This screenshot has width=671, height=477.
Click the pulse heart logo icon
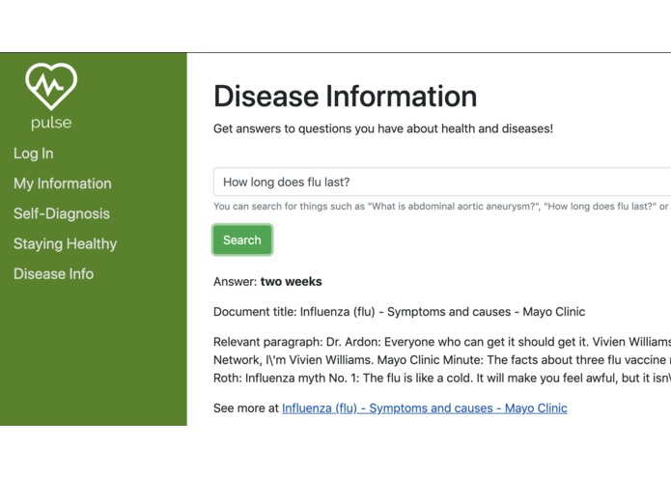click(x=51, y=86)
